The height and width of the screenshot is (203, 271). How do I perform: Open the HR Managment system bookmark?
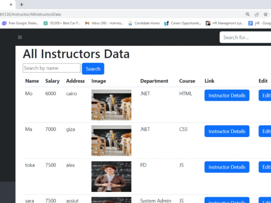point(228,23)
